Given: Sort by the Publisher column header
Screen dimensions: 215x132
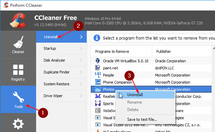Looking at the screenshot, I should pyautogui.click(x=182, y=51).
